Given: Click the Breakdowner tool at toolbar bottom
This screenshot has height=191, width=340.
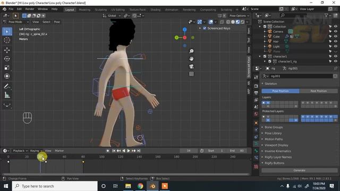Looking at the screenshot, I should coord(7,105).
